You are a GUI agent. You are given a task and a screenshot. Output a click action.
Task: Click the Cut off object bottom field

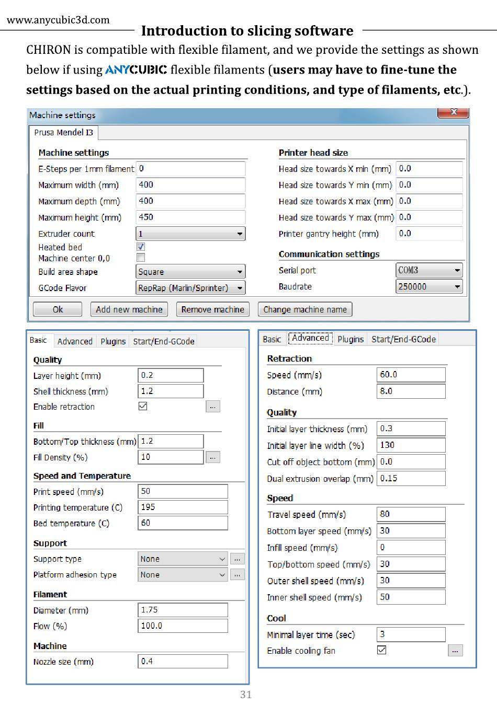pos(411,462)
